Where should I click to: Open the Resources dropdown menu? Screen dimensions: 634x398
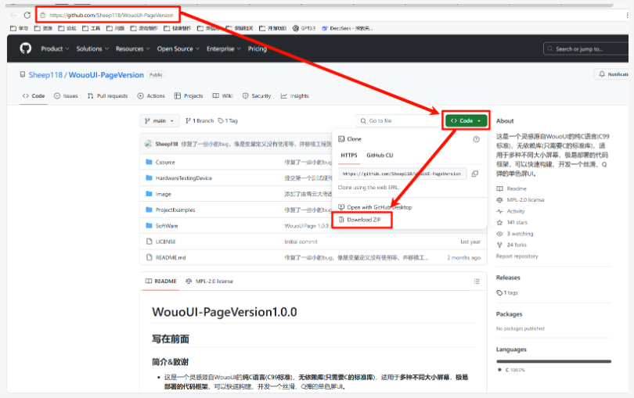132,49
